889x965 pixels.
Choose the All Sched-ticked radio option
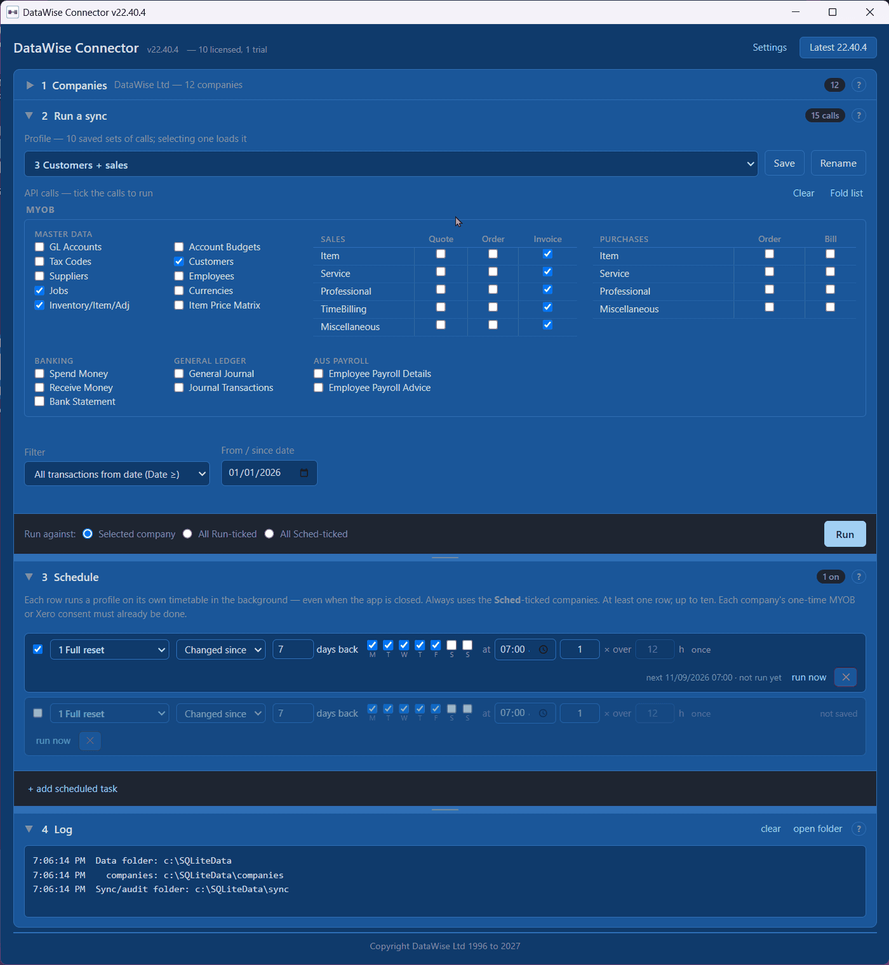[269, 534]
